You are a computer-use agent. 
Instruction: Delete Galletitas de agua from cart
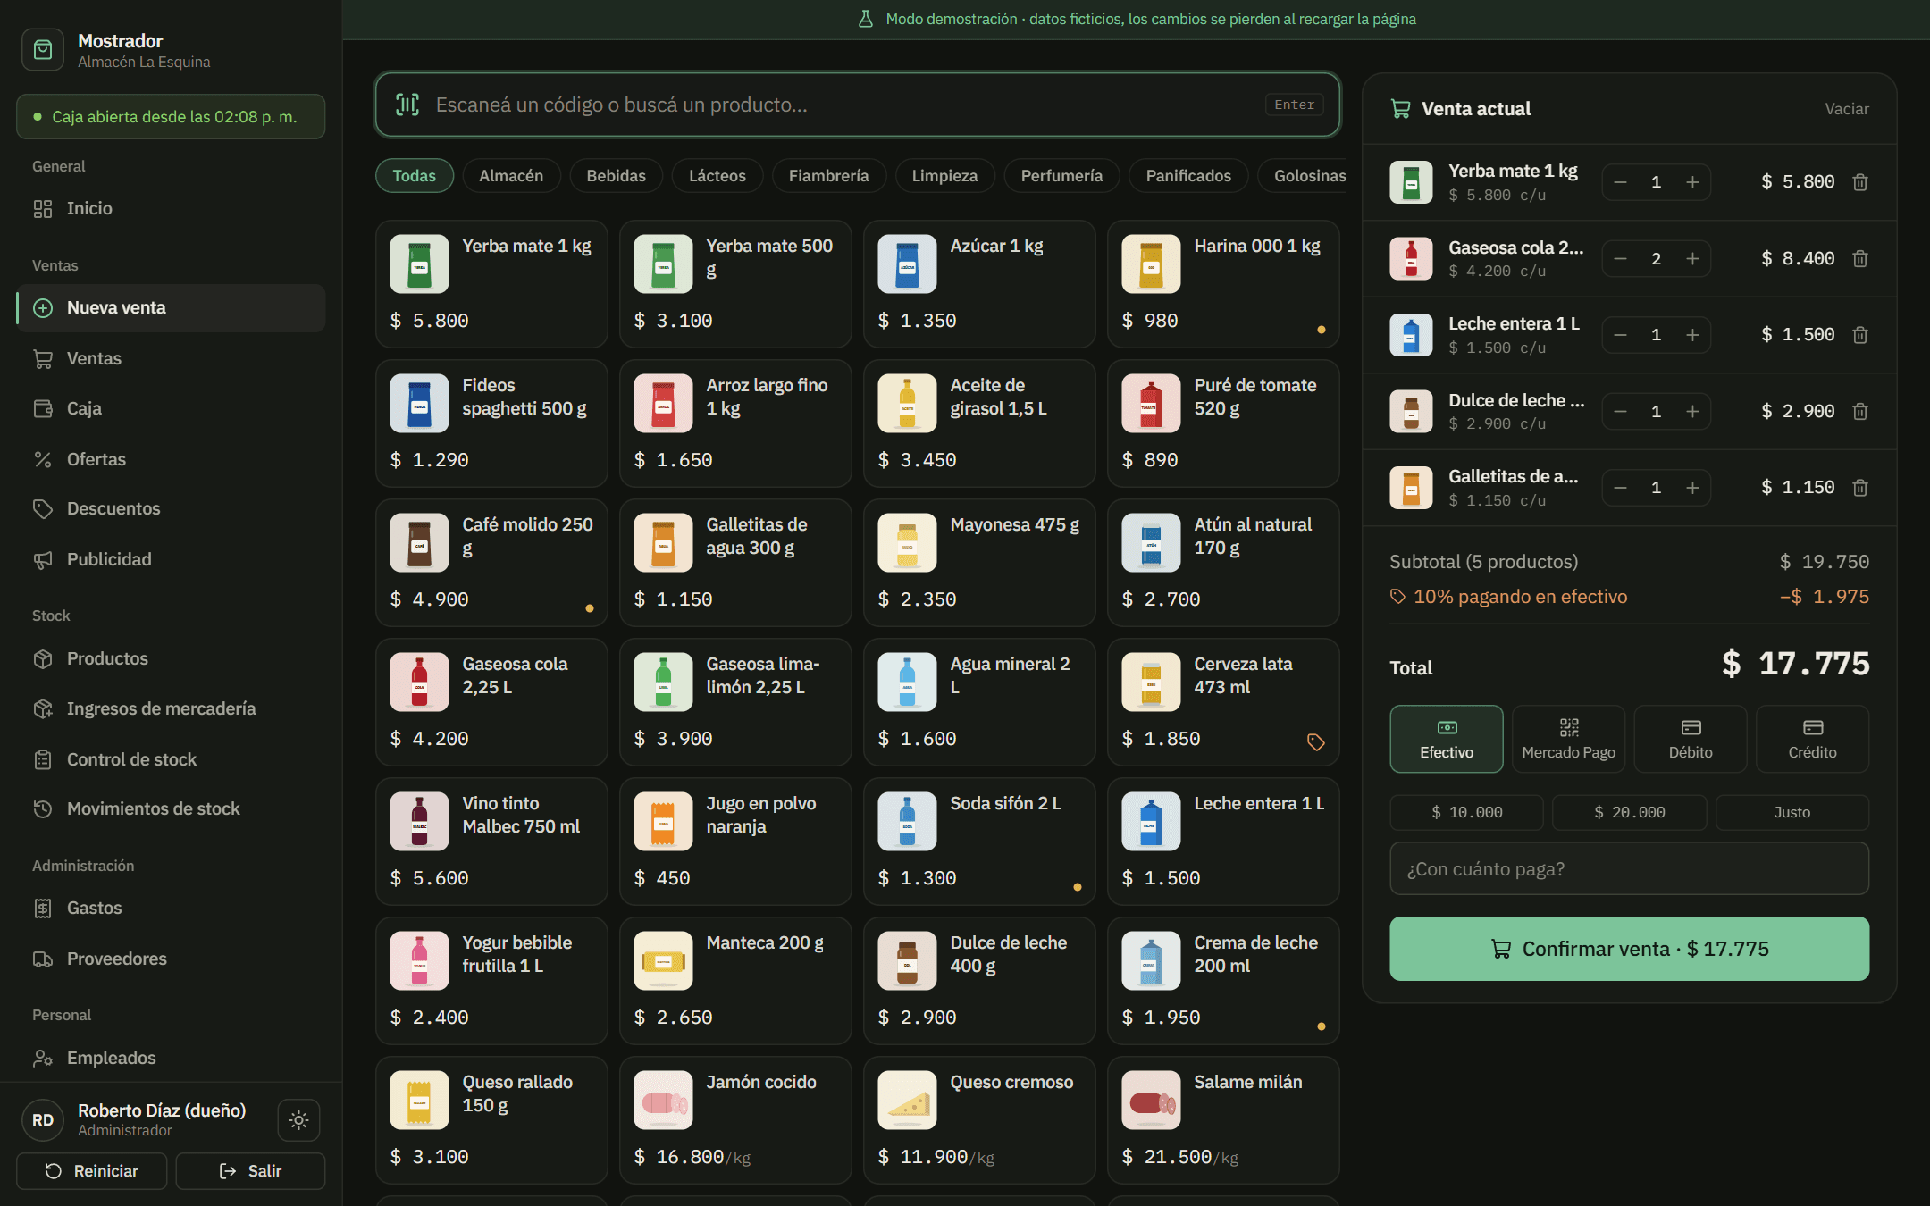(1860, 488)
